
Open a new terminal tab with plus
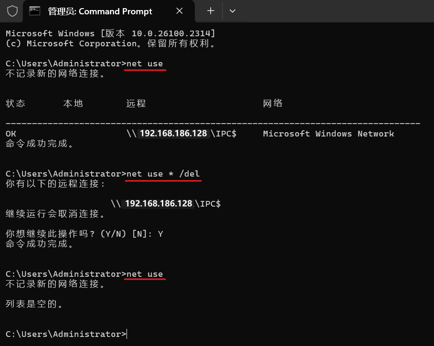tap(211, 11)
